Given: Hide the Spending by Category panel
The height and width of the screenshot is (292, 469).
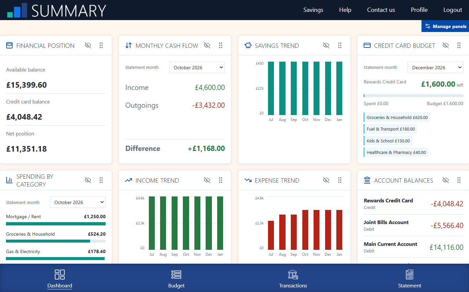Looking at the screenshot, I should tap(88, 180).
